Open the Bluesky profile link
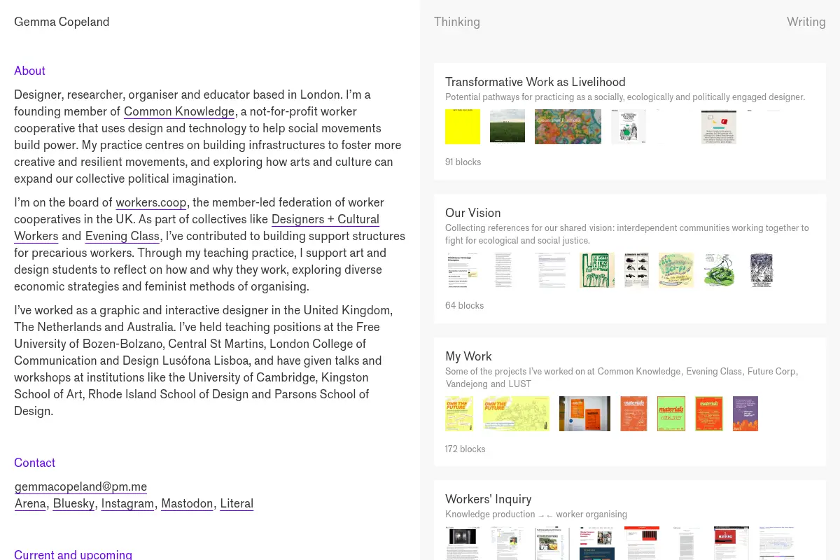 tap(73, 503)
